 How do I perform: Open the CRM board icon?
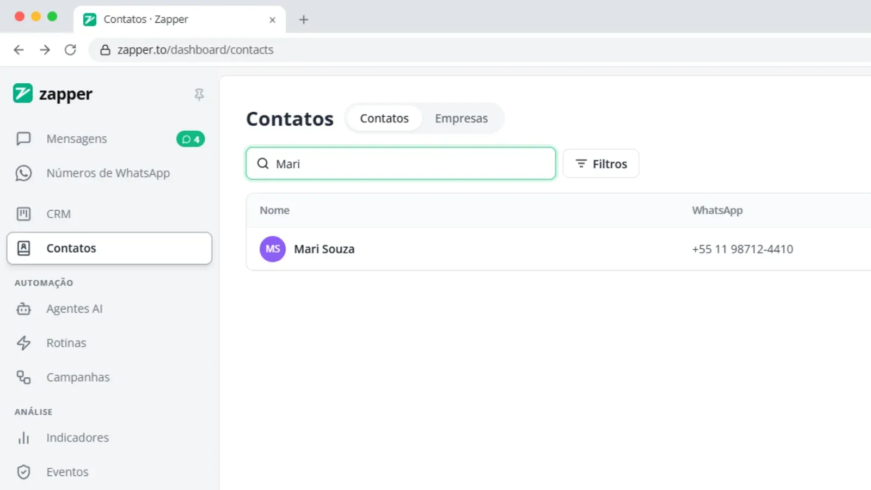point(23,214)
